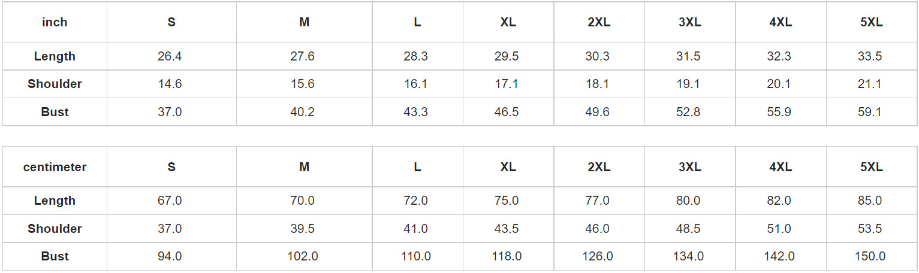919x273 pixels.
Task: Click the Bust row label in the centimeter table
Action: click(x=55, y=257)
